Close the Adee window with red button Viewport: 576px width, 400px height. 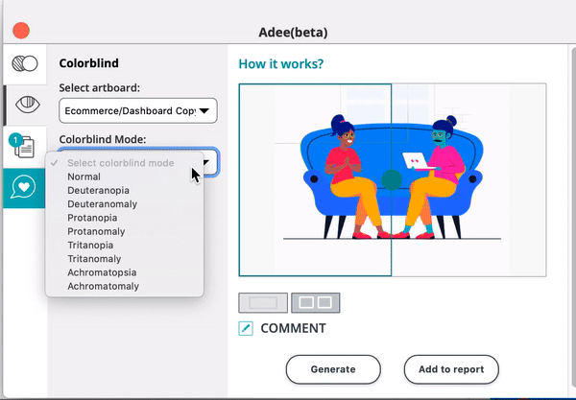21,31
